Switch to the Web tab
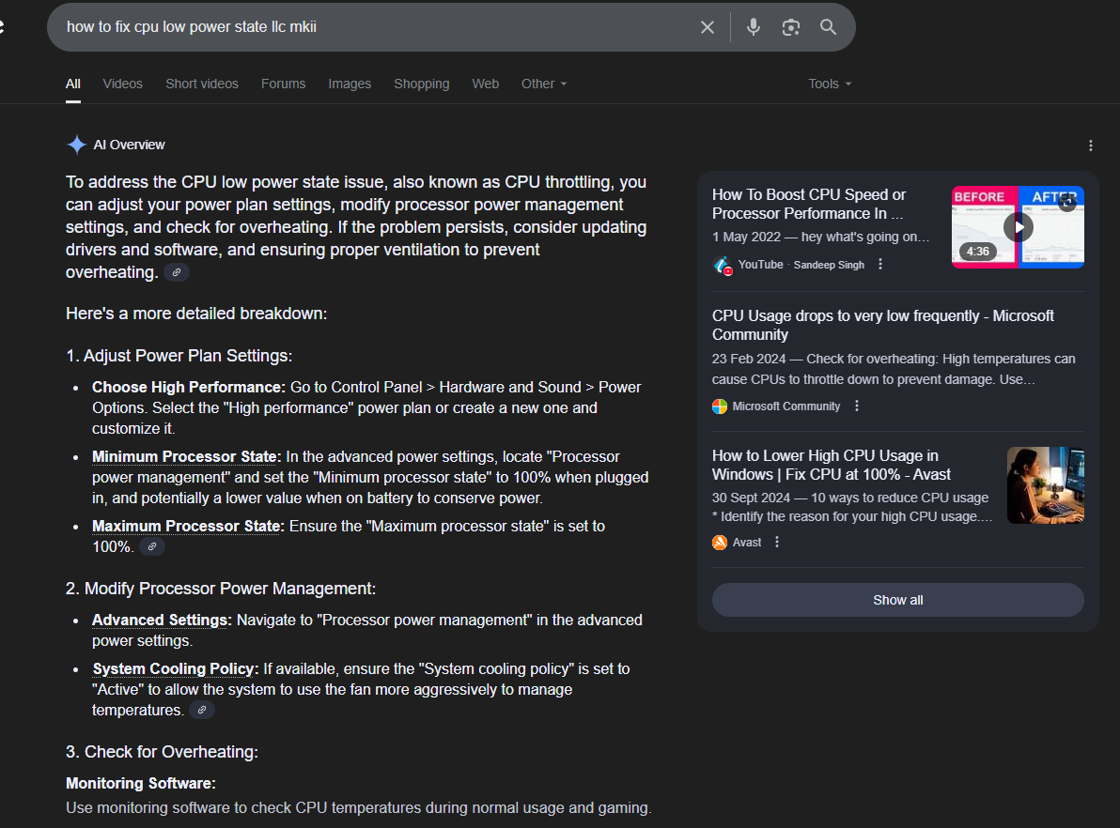This screenshot has width=1120, height=828. pos(485,84)
